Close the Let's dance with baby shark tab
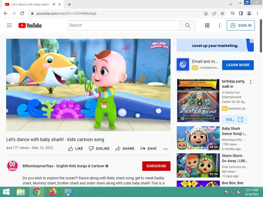The width and height of the screenshot is (263, 197). pos(60,4)
